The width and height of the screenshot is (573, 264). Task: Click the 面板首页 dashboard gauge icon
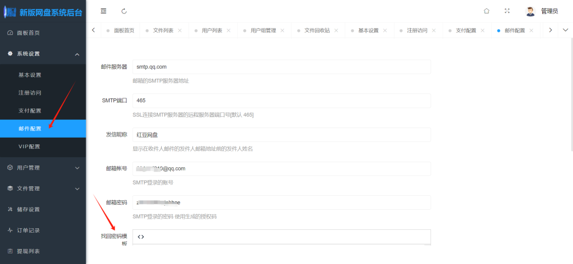10,33
